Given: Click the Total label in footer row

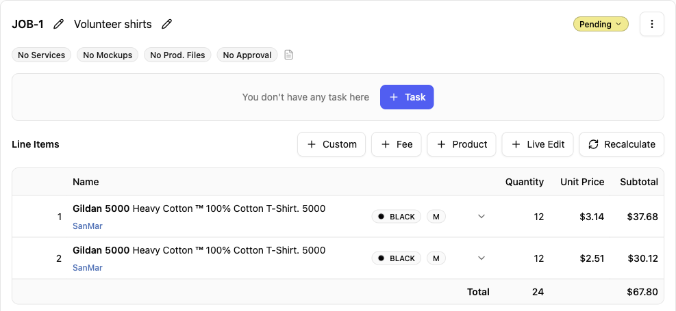Looking at the screenshot, I should coord(478,292).
